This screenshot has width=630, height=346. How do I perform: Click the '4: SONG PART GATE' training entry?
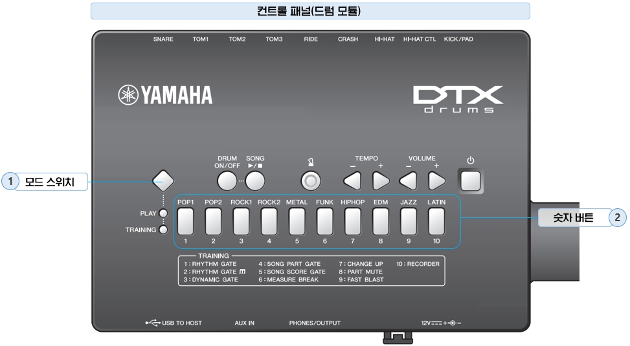289,264
